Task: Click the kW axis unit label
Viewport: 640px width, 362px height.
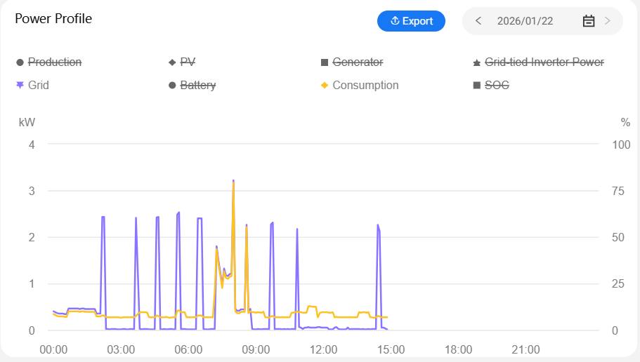Action: click(27, 122)
